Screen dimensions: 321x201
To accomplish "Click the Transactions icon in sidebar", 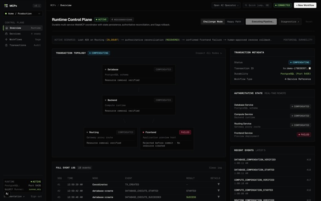I will 6,45.
